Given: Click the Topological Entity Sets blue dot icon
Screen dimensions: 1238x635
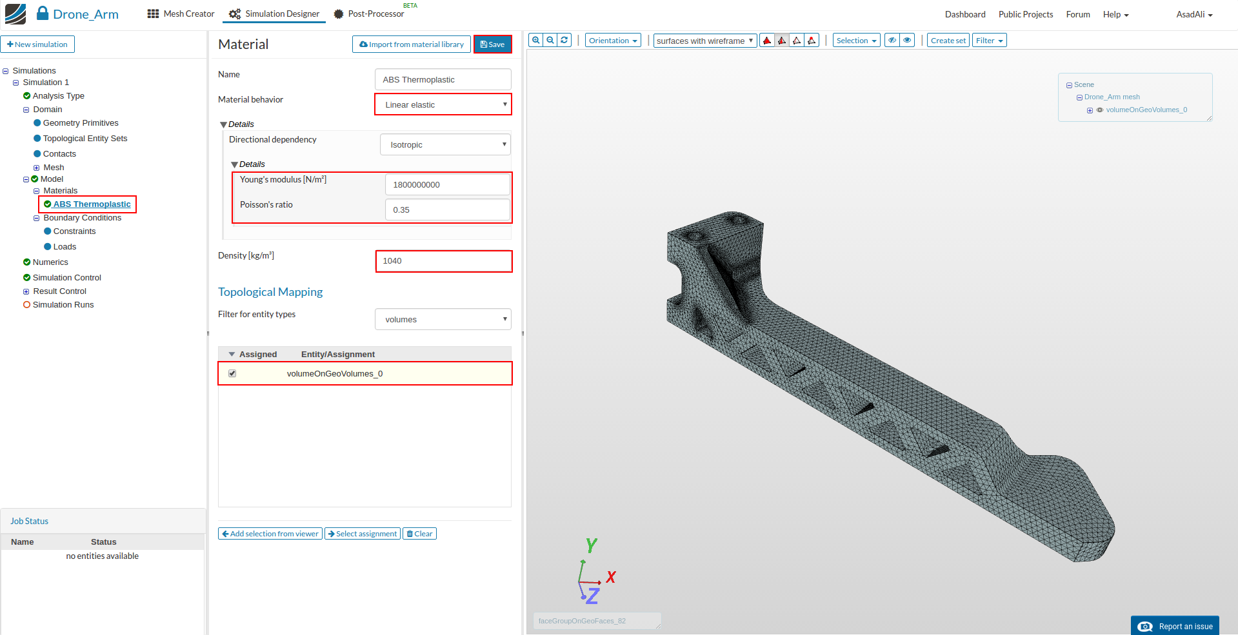Looking at the screenshot, I should [x=37, y=139].
